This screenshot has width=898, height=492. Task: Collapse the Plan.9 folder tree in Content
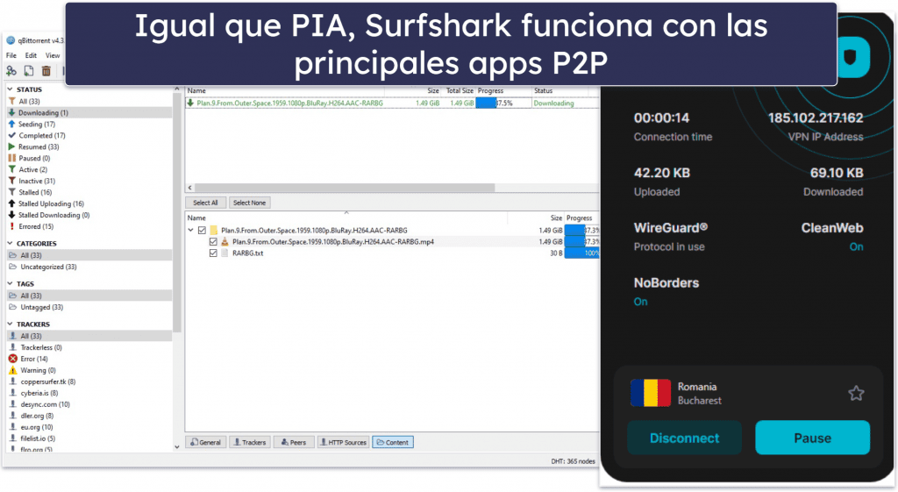[190, 231]
